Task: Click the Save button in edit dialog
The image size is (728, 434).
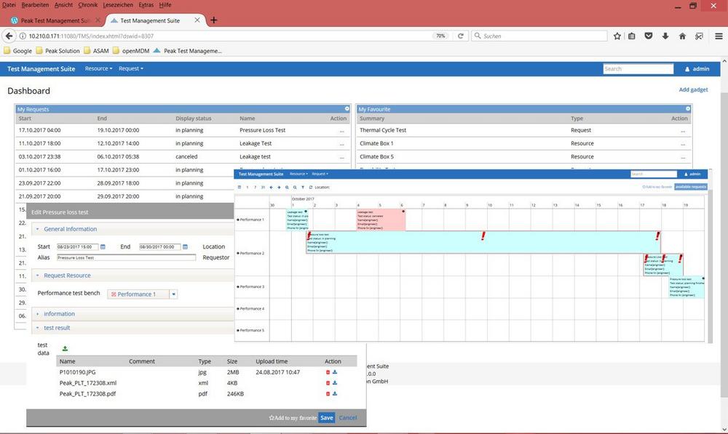Action: click(327, 418)
